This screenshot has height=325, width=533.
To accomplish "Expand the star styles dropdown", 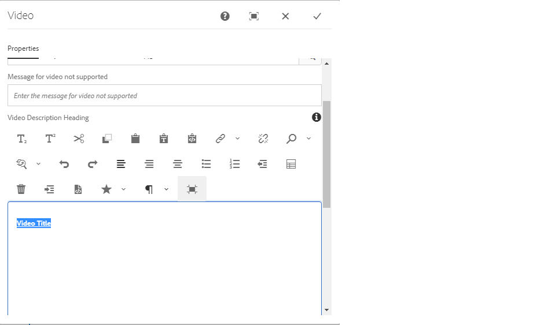I will 123,189.
